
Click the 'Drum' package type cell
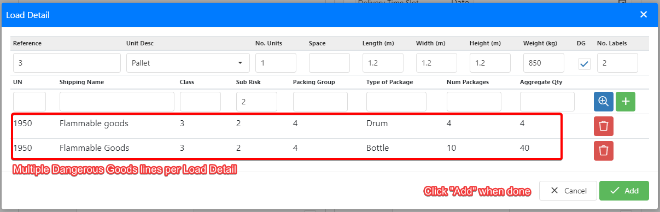click(x=377, y=123)
